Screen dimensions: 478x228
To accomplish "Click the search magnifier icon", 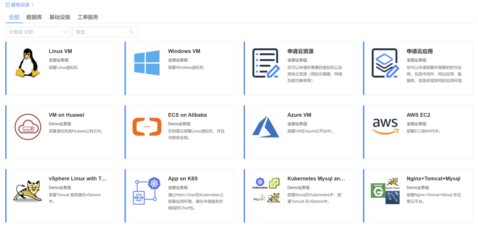I will (x=131, y=32).
